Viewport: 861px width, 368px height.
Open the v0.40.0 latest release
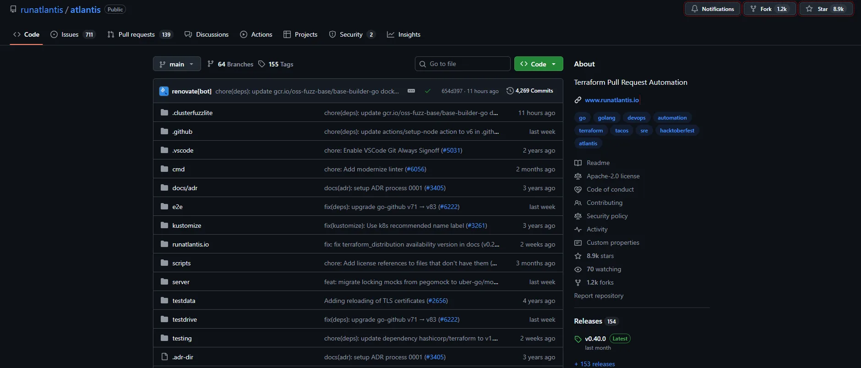coord(595,339)
